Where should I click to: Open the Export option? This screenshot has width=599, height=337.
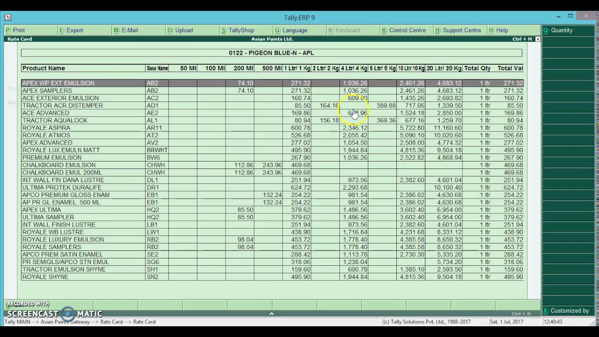(x=71, y=30)
